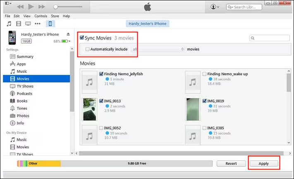
Task: Uncheck Finding Nemo_jellyfish checkbox
Action: pyautogui.click(x=101, y=74)
